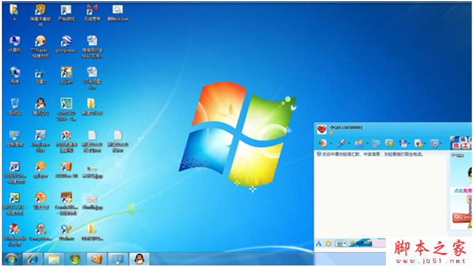Open the TTPlayer desktop shortcut
Viewport: 473px width, 268px height.
coord(41,47)
